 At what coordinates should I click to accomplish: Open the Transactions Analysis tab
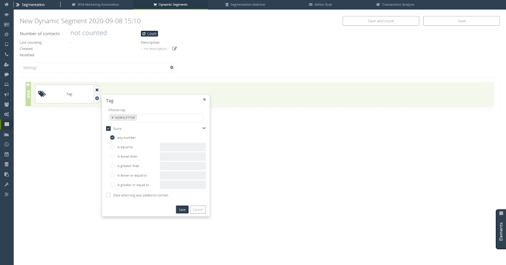pos(395,4)
